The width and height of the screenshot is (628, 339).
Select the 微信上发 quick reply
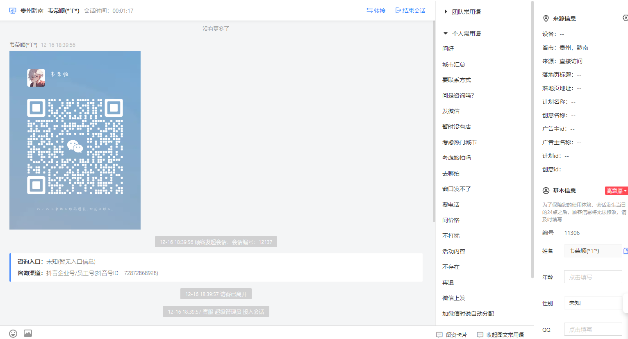[x=454, y=298]
